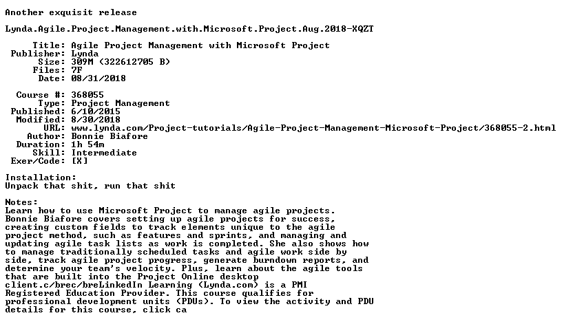Click the Duration value 1h 54m
562x322 pixels.
click(x=87, y=144)
